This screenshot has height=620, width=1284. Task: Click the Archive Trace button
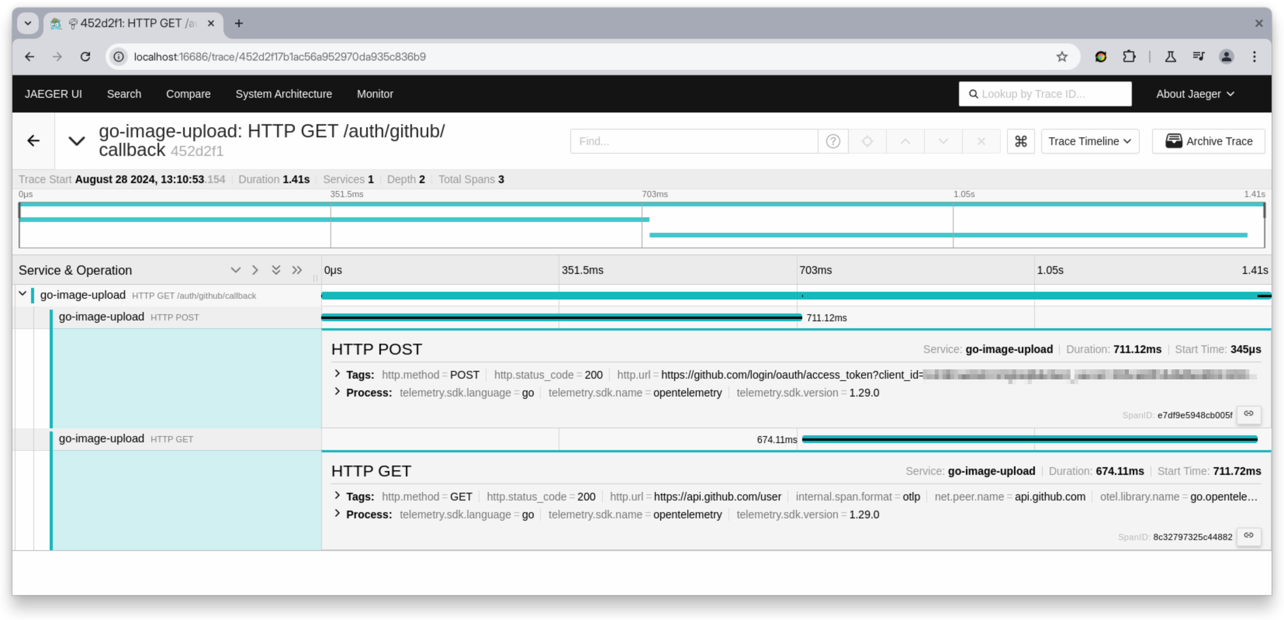click(1208, 141)
